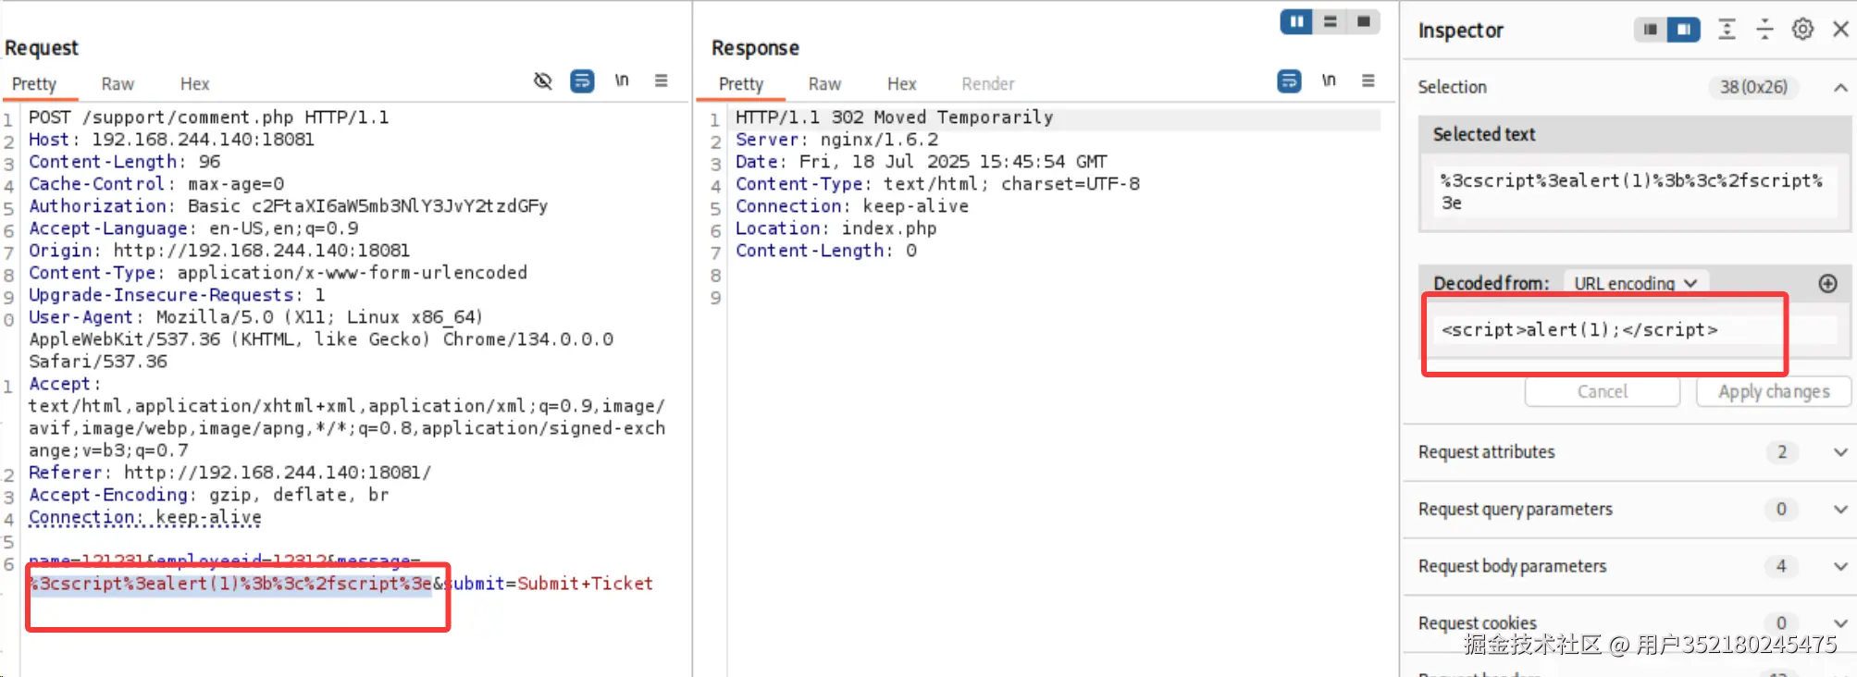The height and width of the screenshot is (677, 1857).
Task: Open the URL encoding dropdown
Action: pos(1636,283)
